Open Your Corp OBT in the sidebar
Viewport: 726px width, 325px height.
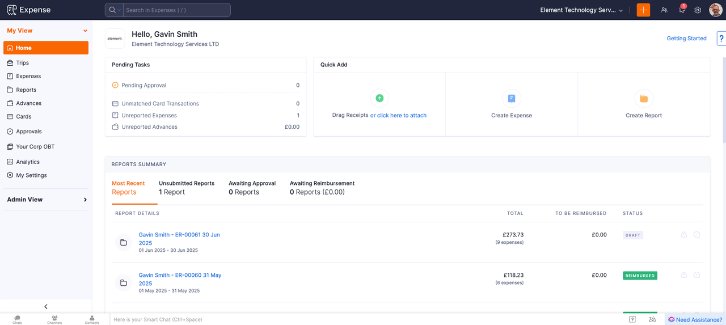tap(35, 146)
